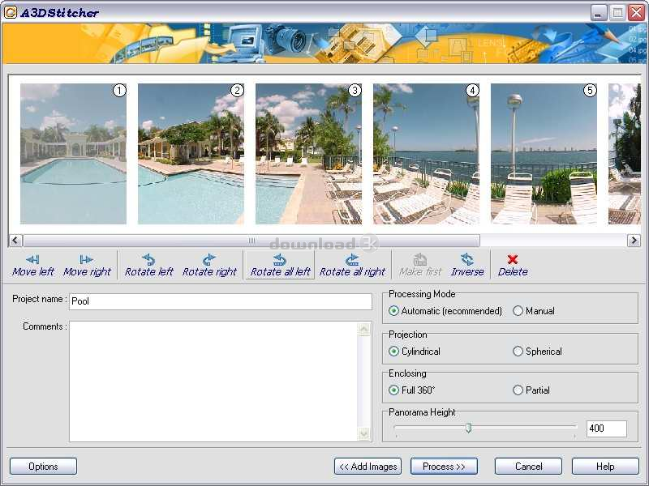Screen dimensions: 649x486
Task: Click the Project name text field
Action: (221, 301)
